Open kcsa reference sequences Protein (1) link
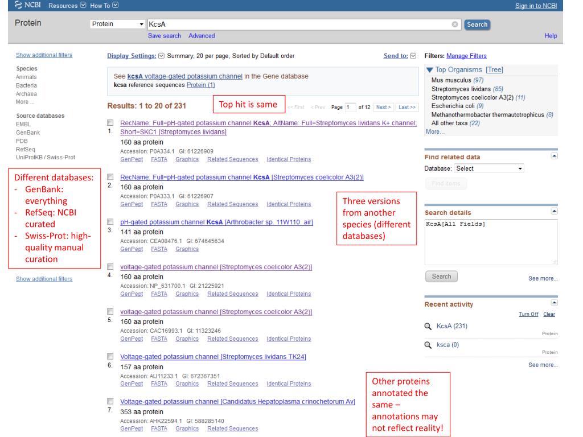The height and width of the screenshot is (437, 583). point(201,85)
